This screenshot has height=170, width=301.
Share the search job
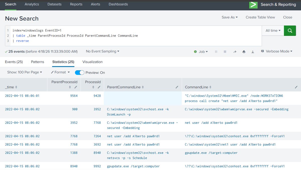[x=235, y=52]
